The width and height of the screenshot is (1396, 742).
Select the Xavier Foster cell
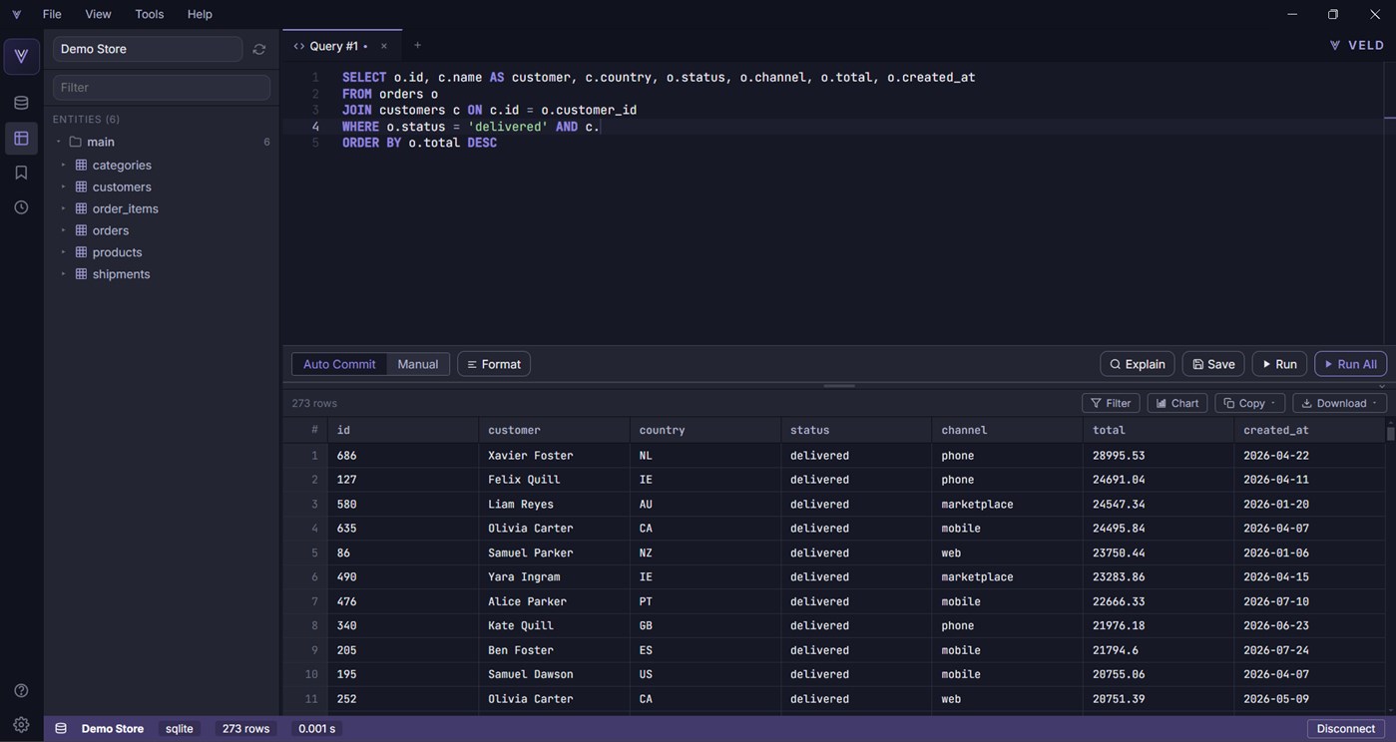tap(554, 456)
